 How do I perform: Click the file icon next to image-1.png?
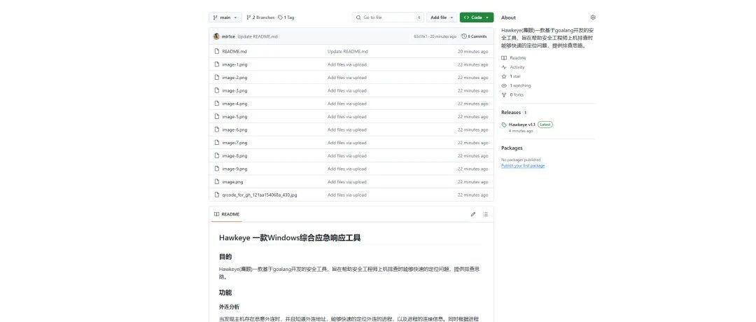(x=217, y=64)
